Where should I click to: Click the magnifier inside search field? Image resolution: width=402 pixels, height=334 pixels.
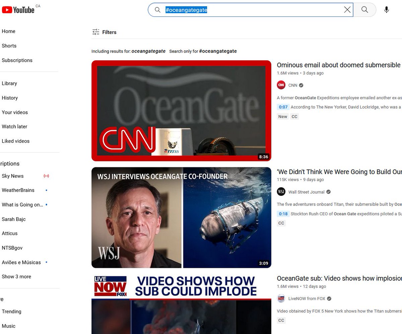pyautogui.click(x=157, y=10)
